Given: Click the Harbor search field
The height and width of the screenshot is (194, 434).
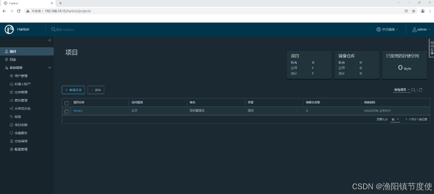Looking at the screenshot, I should [x=66, y=30].
